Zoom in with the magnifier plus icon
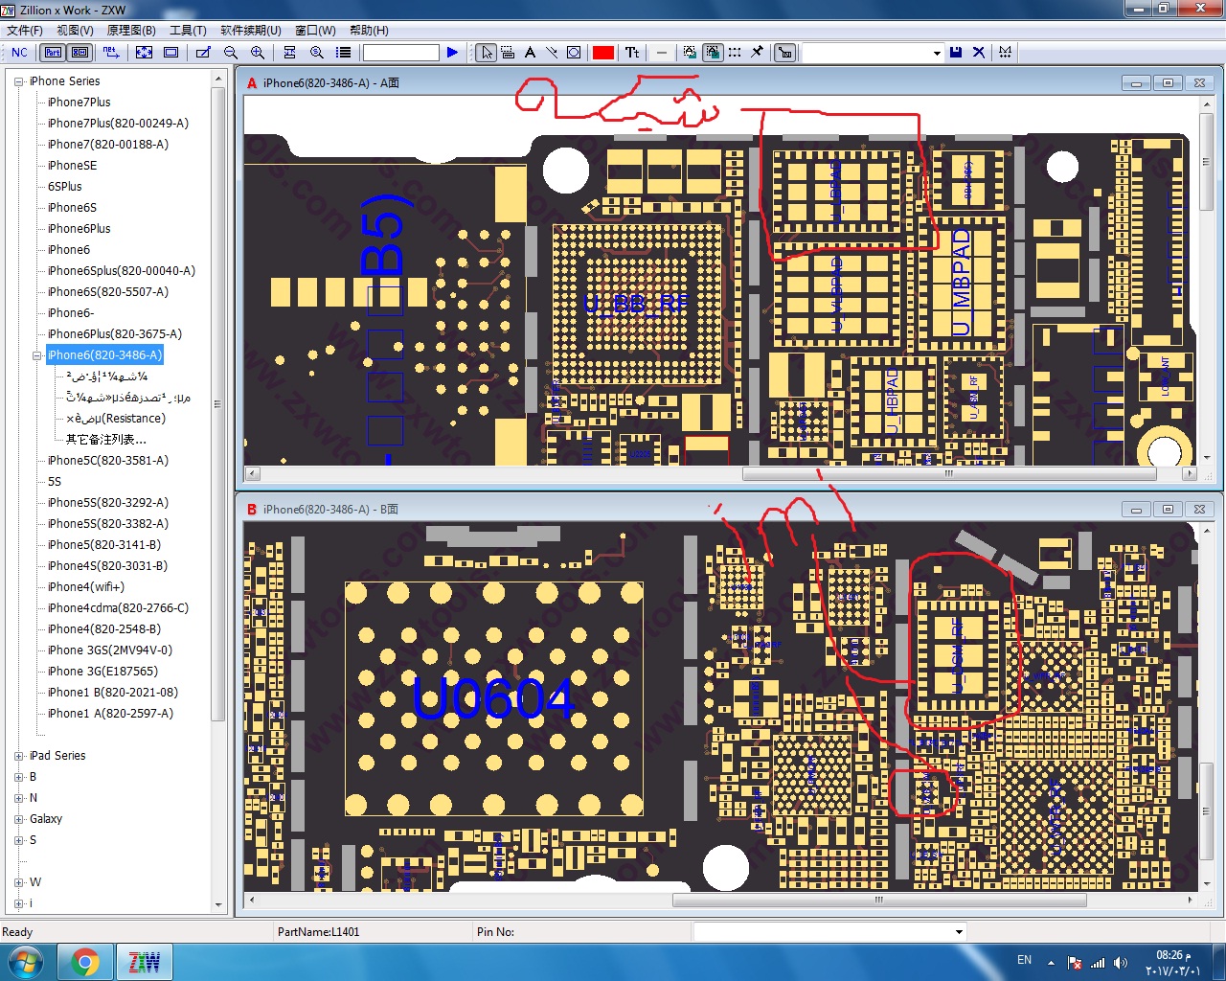The height and width of the screenshot is (981, 1226). tap(258, 53)
